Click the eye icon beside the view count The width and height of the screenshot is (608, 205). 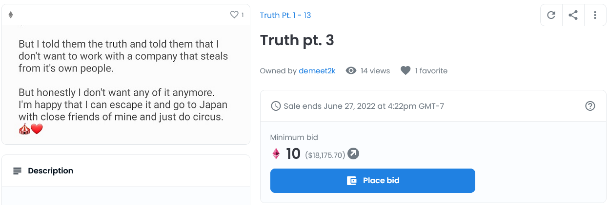351,71
